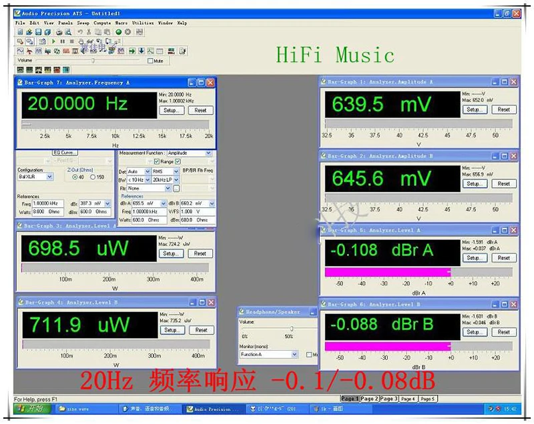Click first small page-layout icon below Volume
The image size is (534, 424).
point(21,70)
